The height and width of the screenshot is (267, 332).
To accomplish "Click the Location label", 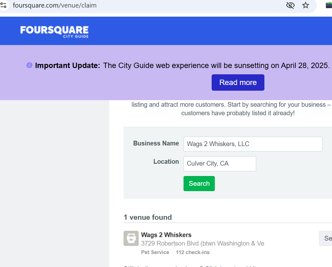I will pos(166,162).
